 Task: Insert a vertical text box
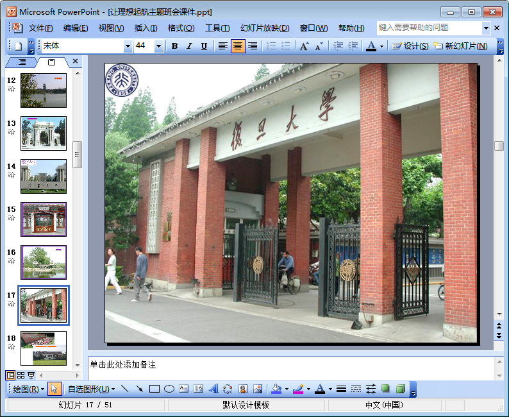(x=198, y=389)
